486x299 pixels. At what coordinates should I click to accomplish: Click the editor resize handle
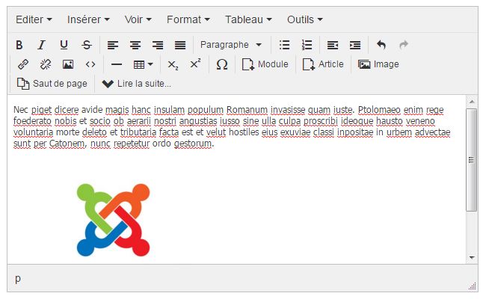[x=473, y=286]
